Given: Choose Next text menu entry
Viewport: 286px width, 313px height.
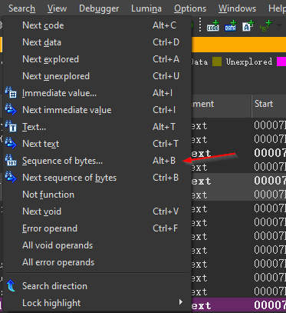Looking at the screenshot, I should pyautogui.click(x=97, y=144).
